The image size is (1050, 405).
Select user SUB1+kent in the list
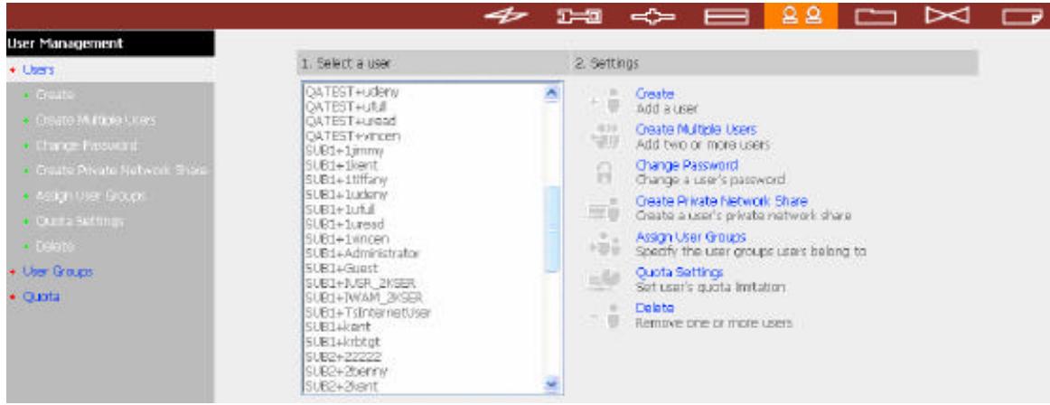coord(338,327)
